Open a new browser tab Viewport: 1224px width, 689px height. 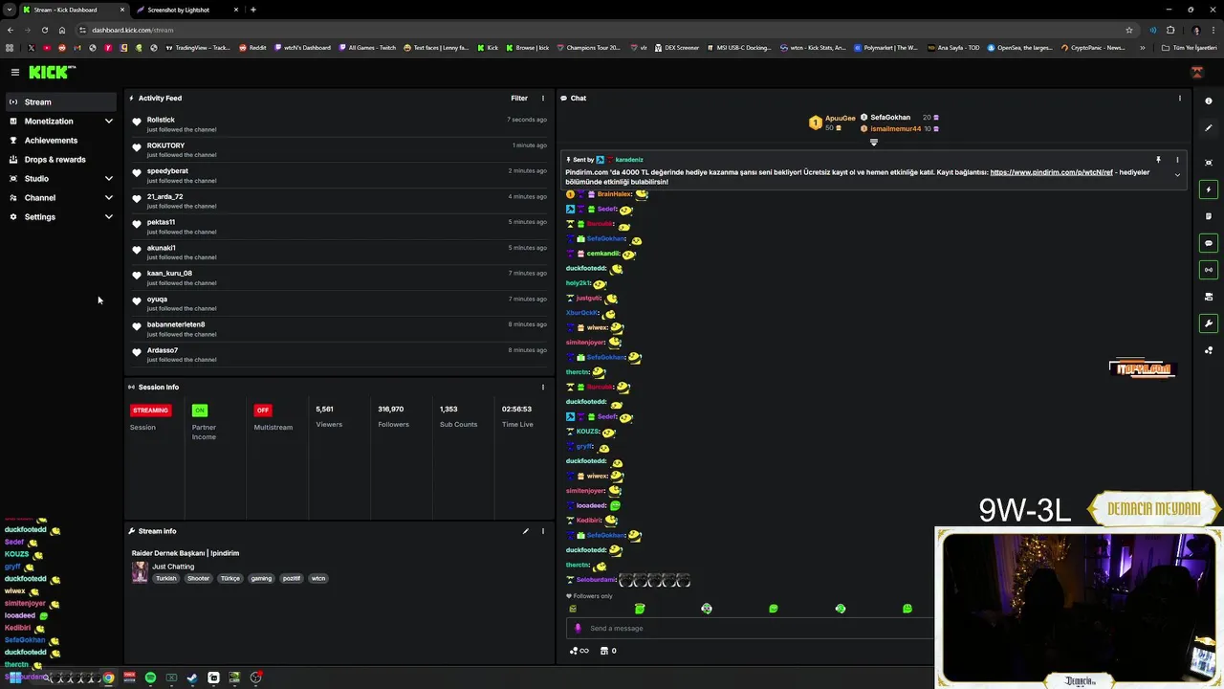pos(252,10)
